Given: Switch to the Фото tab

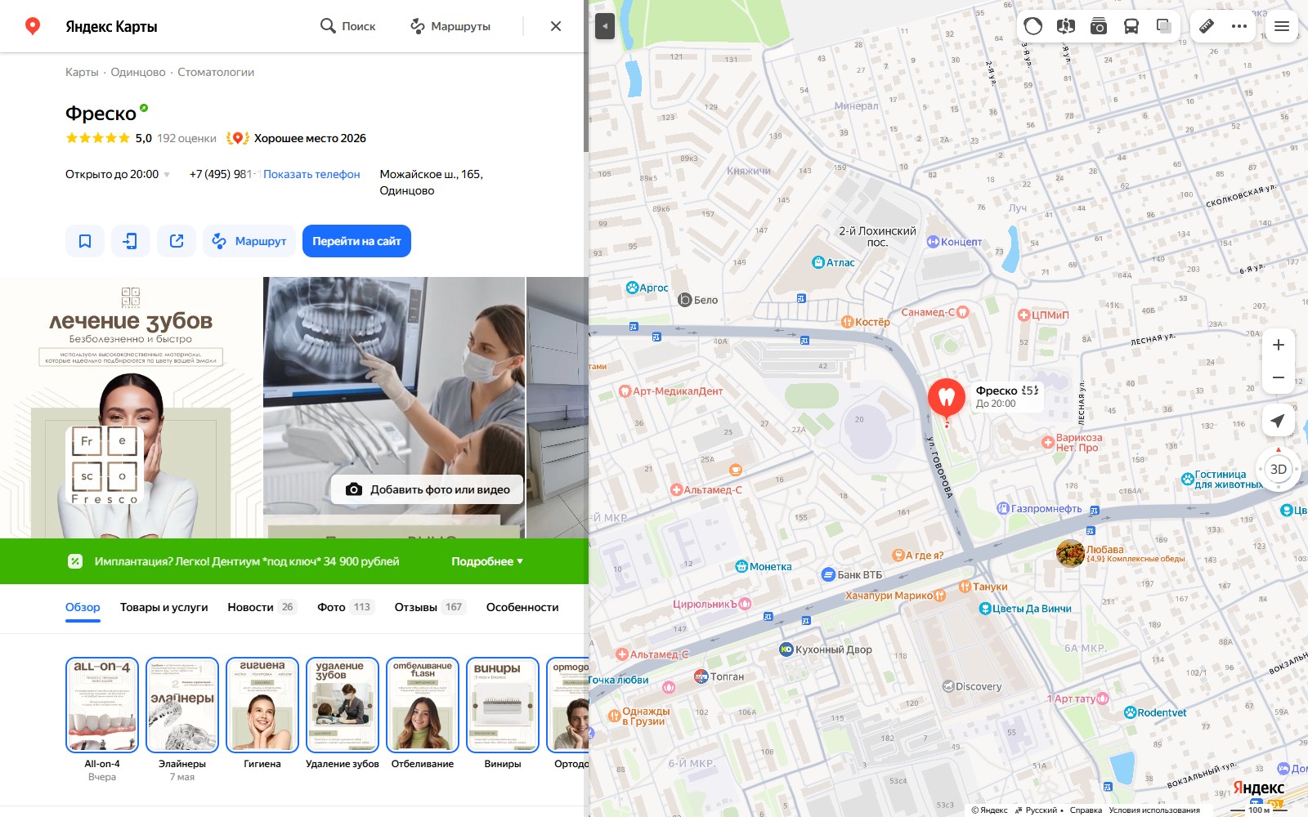Looking at the screenshot, I should pos(346,607).
